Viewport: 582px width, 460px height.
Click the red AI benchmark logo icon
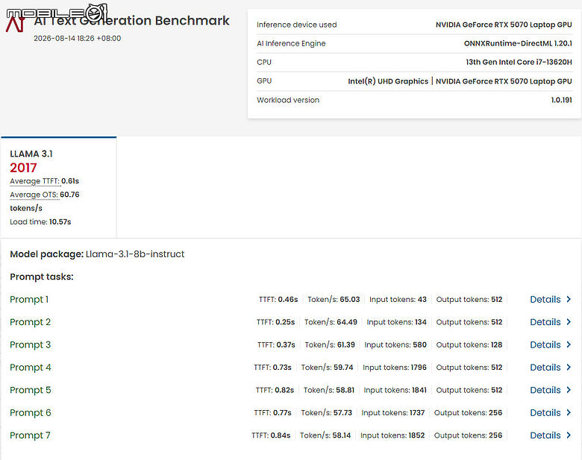16,23
